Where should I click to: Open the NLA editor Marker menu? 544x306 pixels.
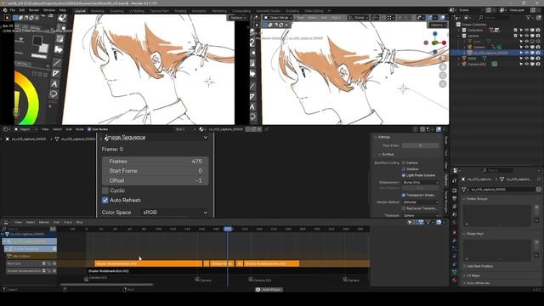coord(43,222)
